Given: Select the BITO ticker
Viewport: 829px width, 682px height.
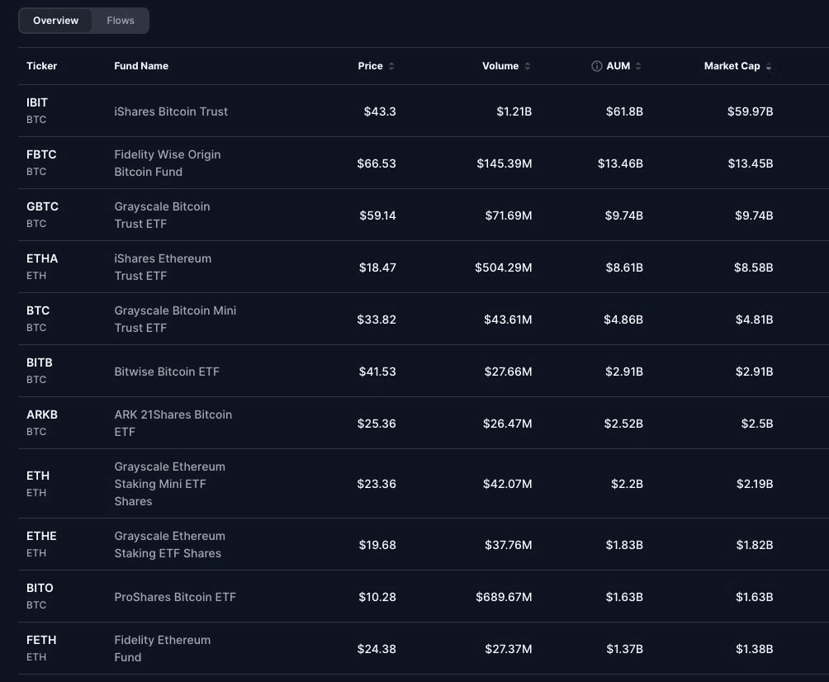Looking at the screenshot, I should [40, 588].
